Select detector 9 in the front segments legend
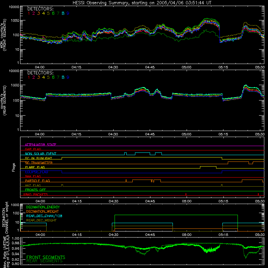Screen dimensions: 268x268 [68, 13]
